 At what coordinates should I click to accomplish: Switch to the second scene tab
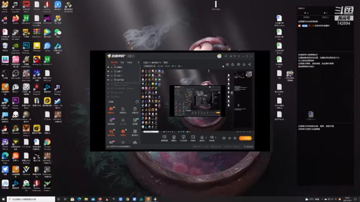click(x=122, y=62)
